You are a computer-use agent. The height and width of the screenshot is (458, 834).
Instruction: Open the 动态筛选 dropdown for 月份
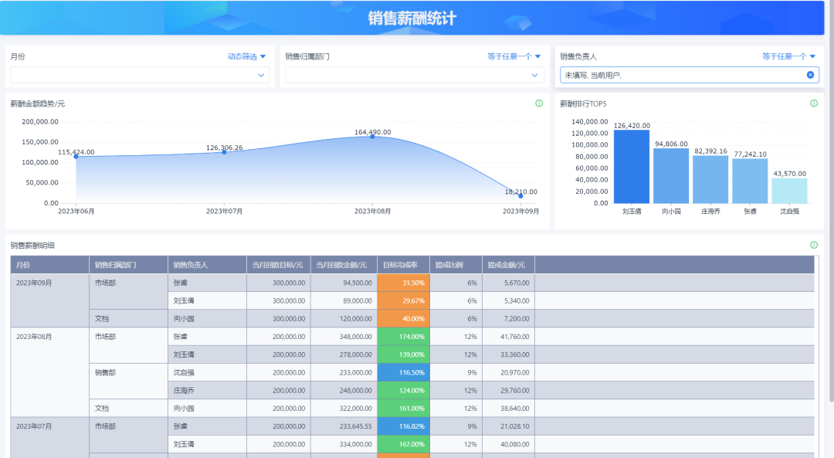pyautogui.click(x=246, y=56)
